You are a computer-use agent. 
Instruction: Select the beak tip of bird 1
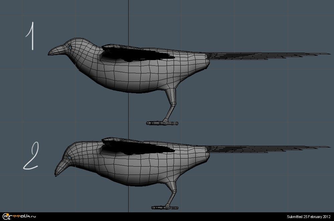[50, 53]
